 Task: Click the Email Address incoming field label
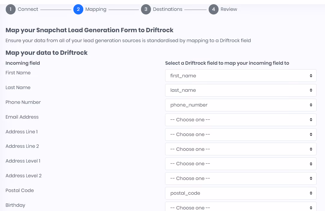(x=22, y=117)
